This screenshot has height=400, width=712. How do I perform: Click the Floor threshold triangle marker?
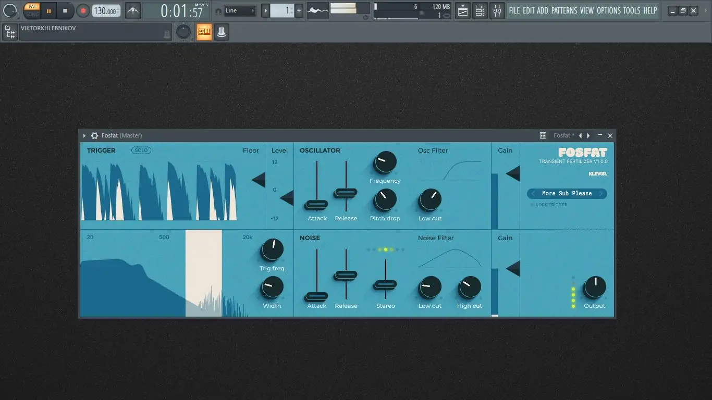point(259,180)
